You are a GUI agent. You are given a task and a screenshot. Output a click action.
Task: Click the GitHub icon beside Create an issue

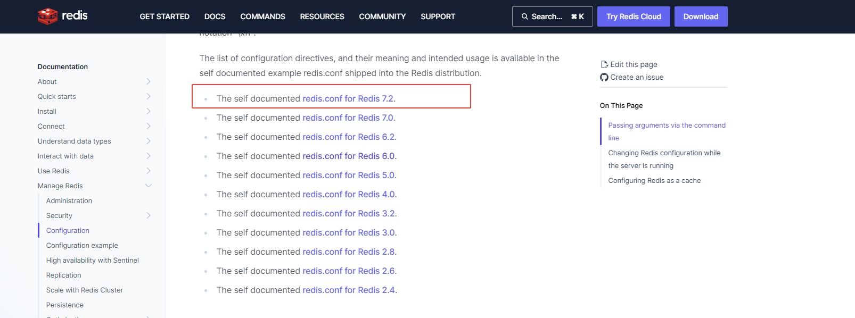point(604,77)
